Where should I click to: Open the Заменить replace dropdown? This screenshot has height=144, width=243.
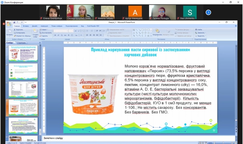pos(200,33)
